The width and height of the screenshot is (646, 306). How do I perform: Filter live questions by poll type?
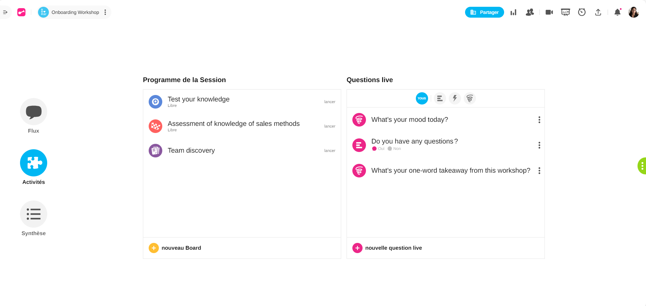click(440, 98)
